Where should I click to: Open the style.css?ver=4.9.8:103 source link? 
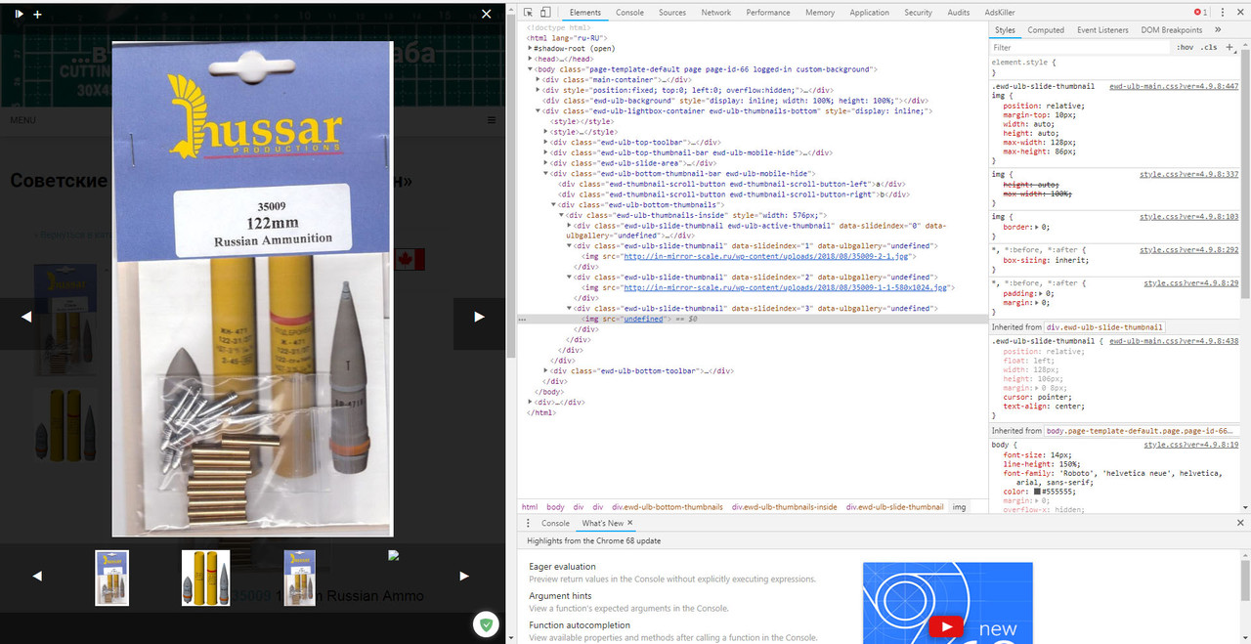tap(1189, 217)
